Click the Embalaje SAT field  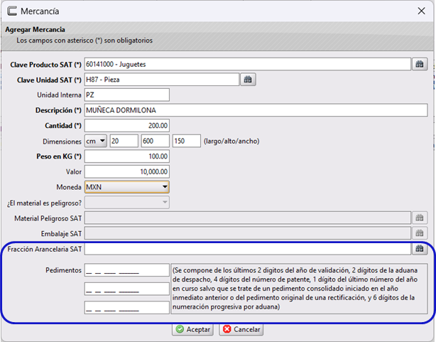pyautogui.click(x=248, y=233)
